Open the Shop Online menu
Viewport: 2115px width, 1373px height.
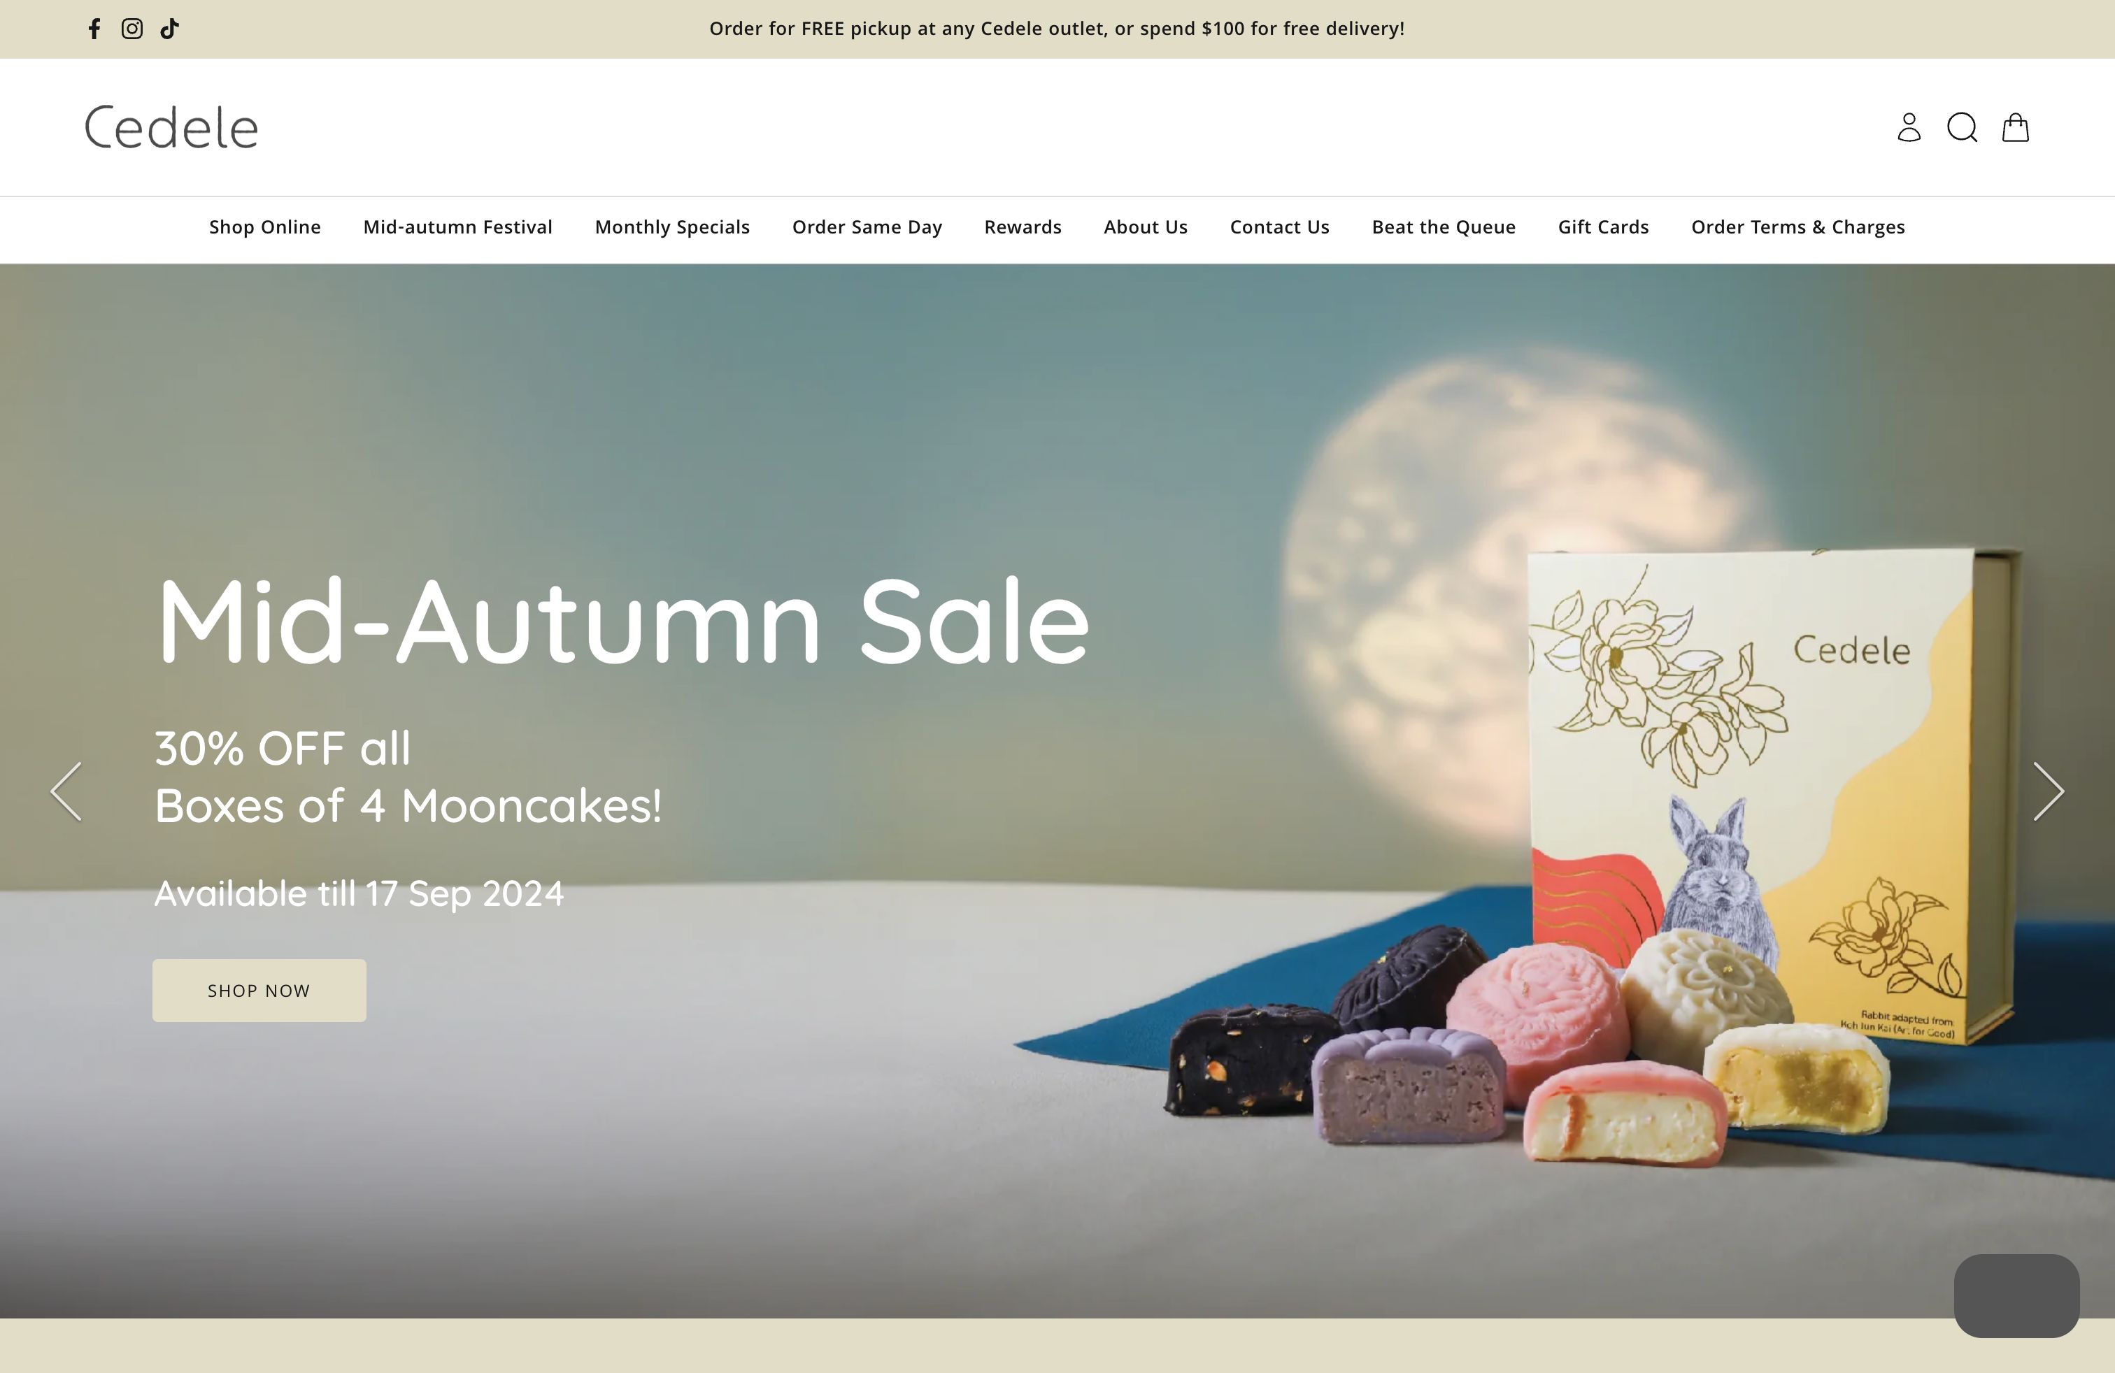(265, 227)
